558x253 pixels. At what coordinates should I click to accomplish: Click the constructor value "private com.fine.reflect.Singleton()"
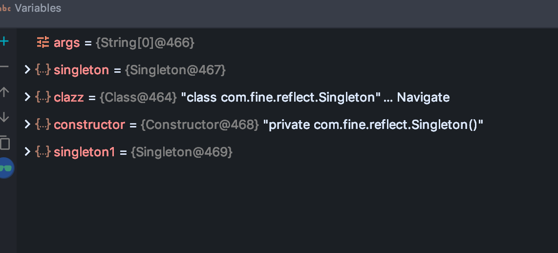(373, 125)
